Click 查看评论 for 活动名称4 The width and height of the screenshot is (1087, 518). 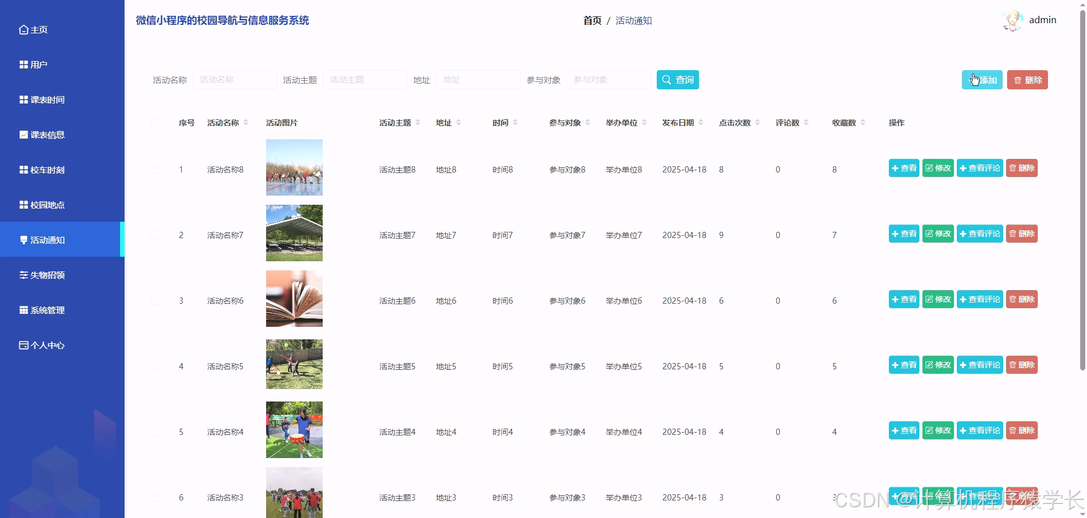980,430
